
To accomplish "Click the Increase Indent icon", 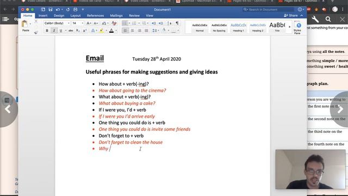I will [161, 23].
